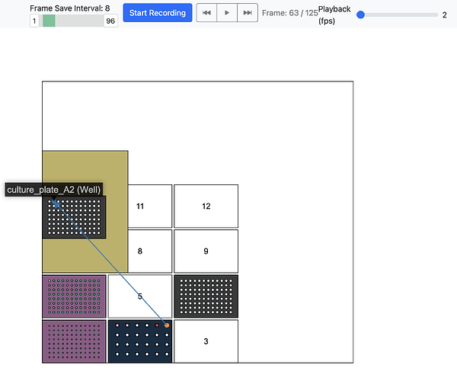The width and height of the screenshot is (457, 381).
Task: Select the upper purple tip rack
Action: tap(74, 296)
